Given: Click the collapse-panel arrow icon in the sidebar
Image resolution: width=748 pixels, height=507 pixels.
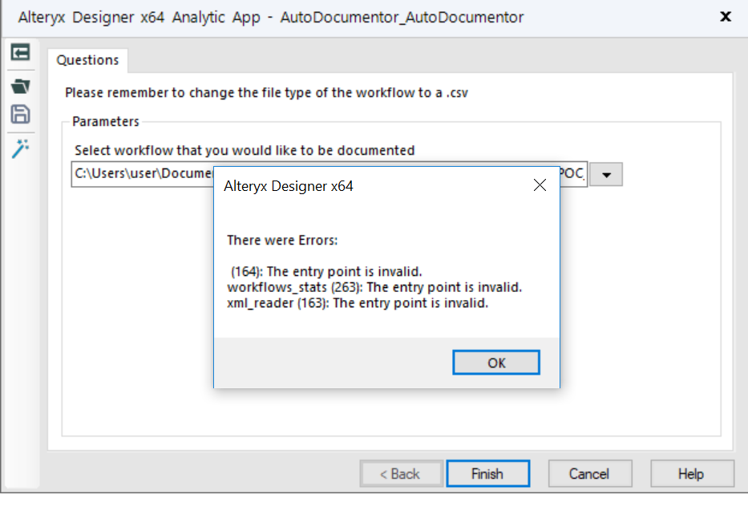Looking at the screenshot, I should tap(20, 53).
